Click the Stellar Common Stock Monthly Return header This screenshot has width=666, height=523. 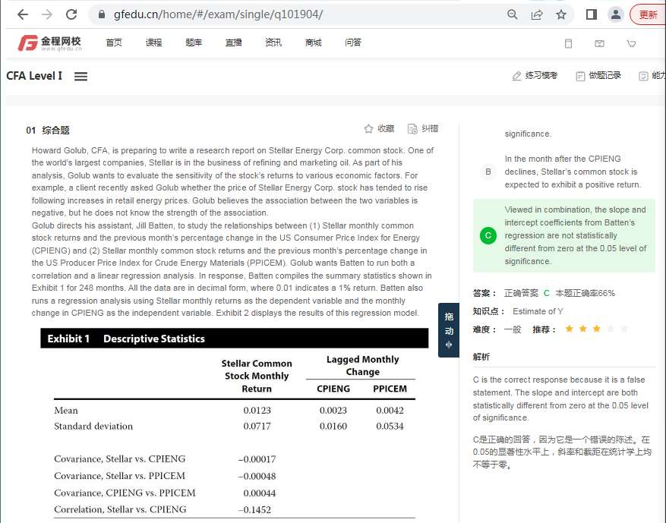coord(257,376)
